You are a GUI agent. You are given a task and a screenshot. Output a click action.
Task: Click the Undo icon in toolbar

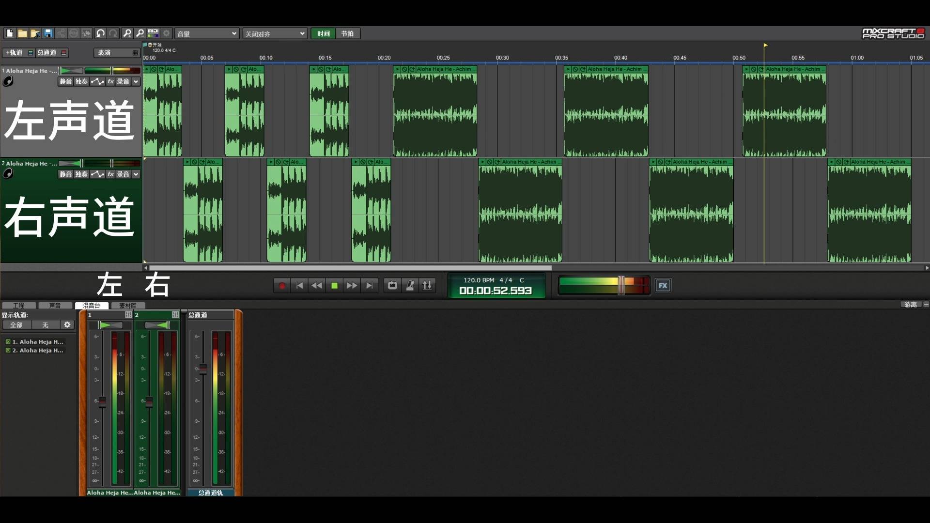[100, 33]
